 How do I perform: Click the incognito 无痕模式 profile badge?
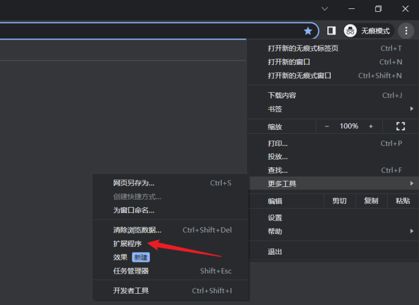tap(368, 31)
